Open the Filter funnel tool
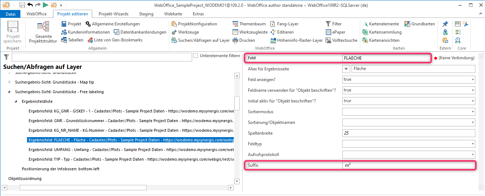 coord(328,24)
